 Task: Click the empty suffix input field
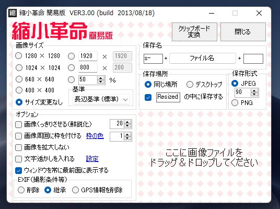pyautogui.click(x=253, y=59)
